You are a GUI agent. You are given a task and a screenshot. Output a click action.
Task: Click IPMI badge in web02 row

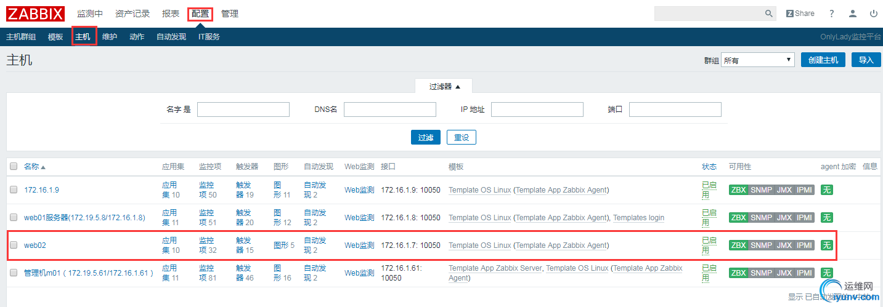tap(804, 245)
